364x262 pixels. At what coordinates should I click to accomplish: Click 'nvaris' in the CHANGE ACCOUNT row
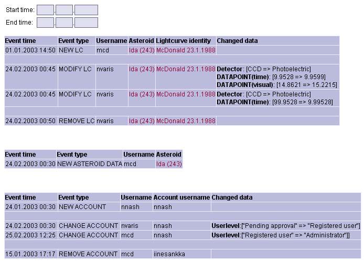tap(130, 226)
